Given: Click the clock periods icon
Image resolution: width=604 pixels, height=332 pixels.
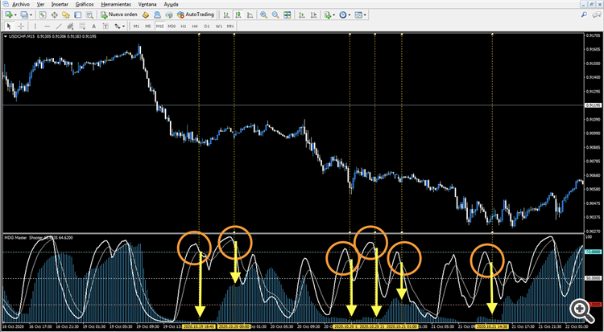Looking at the screenshot, I should 342,14.
